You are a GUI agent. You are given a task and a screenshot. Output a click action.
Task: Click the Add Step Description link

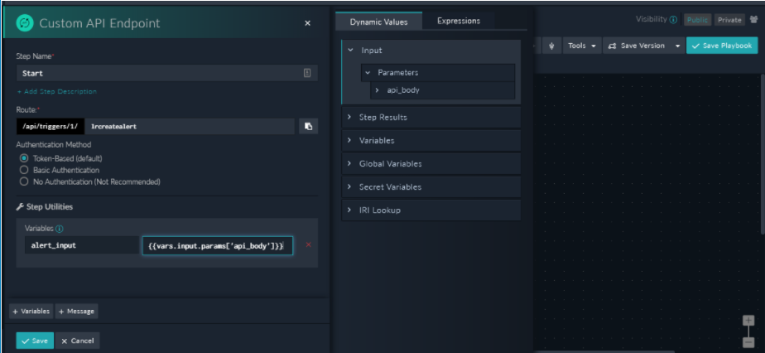[56, 91]
